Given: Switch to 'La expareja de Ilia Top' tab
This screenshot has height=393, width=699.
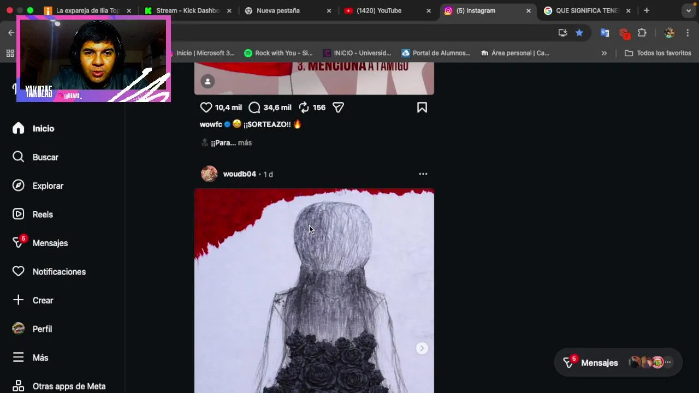Looking at the screenshot, I should pyautogui.click(x=87, y=10).
